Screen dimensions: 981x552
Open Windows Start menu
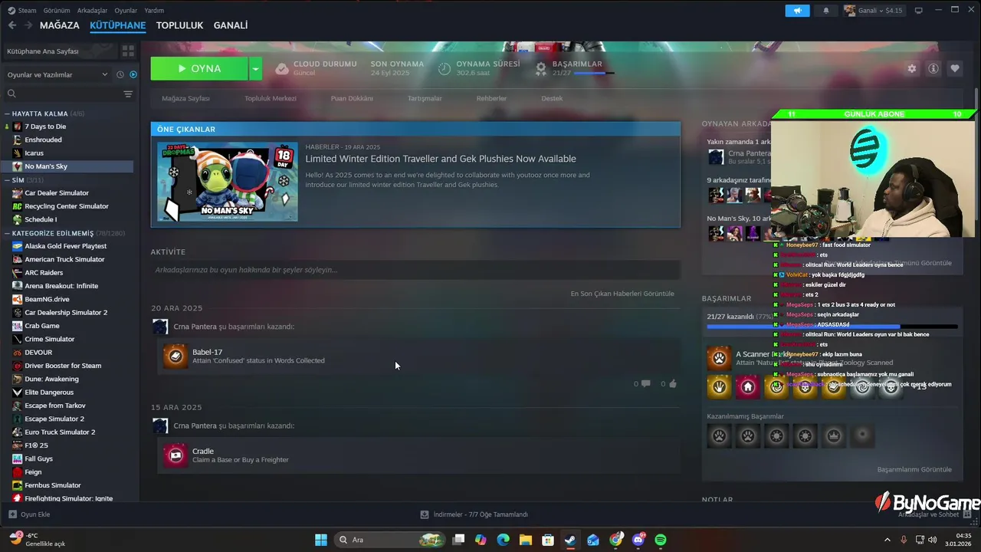[x=321, y=540]
